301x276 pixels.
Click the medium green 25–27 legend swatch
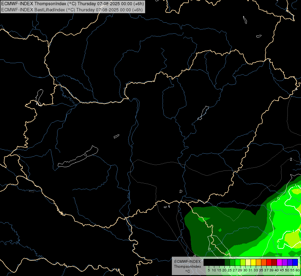[x=232, y=262]
